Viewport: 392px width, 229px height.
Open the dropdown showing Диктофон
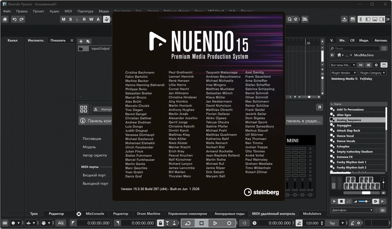[352, 210]
